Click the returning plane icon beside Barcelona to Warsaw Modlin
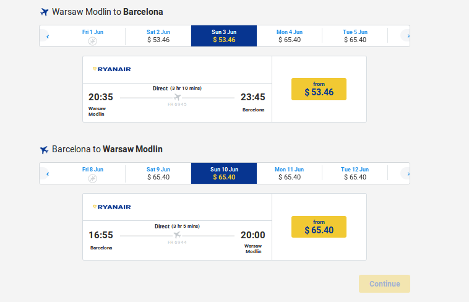 pyautogui.click(x=45, y=150)
